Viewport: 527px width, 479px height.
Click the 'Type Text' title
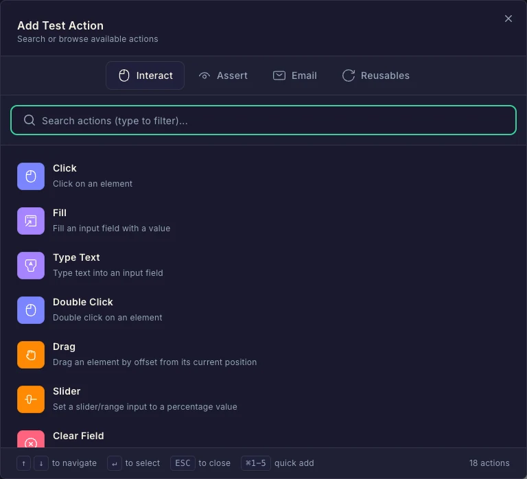76,257
